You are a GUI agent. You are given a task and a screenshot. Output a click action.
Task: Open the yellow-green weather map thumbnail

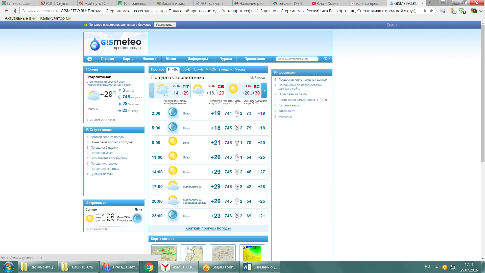(252, 253)
